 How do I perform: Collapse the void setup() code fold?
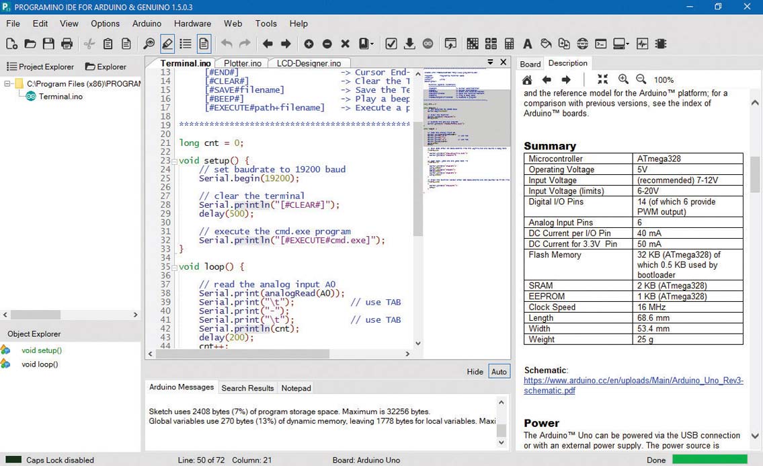tap(174, 161)
